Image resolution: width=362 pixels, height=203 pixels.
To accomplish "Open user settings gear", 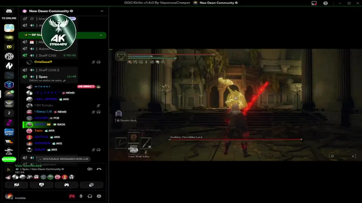I will click(99, 196).
